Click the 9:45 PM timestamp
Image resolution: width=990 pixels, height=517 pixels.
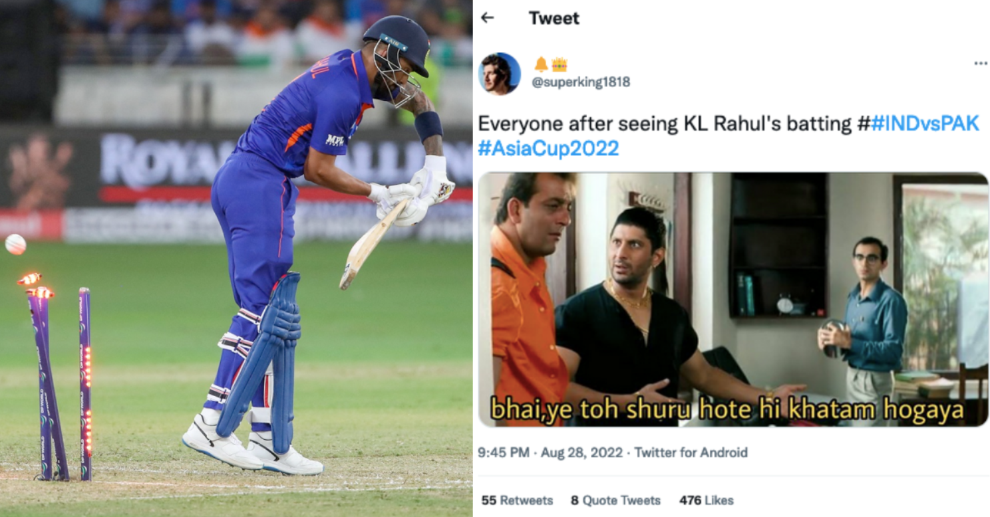coord(504,453)
